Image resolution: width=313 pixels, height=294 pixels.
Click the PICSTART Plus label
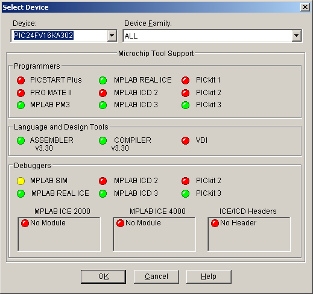click(x=56, y=80)
